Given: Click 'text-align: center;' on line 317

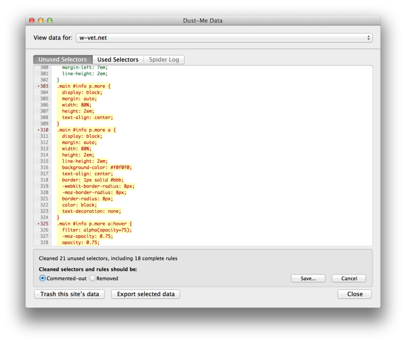Looking at the screenshot, I should coord(87,174).
